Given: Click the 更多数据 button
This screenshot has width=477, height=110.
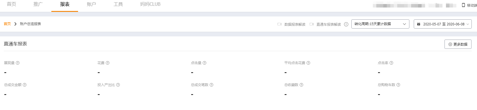Looking at the screenshot, I should coord(458,44).
